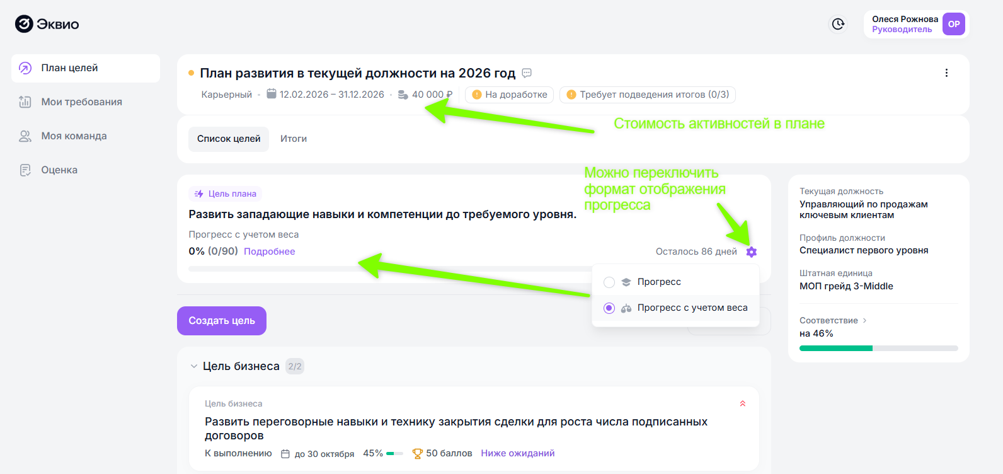Viewport: 1003px width, 474px height.
Task: Switch to Список целей tab
Action: coord(229,139)
